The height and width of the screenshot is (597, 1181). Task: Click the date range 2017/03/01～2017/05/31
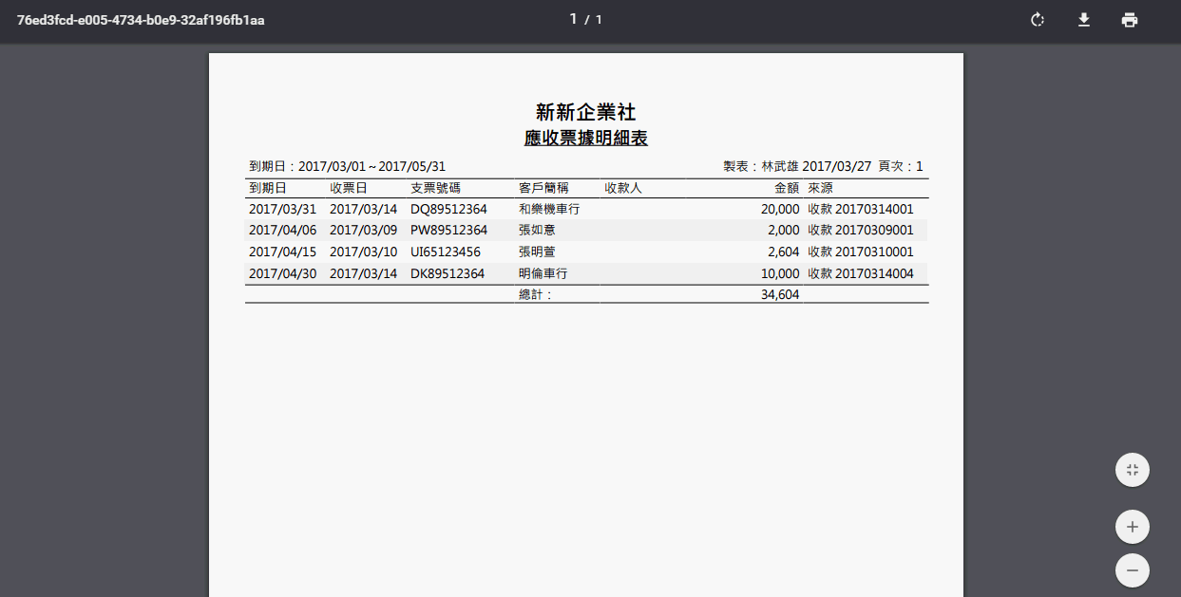pyautogui.click(x=372, y=166)
